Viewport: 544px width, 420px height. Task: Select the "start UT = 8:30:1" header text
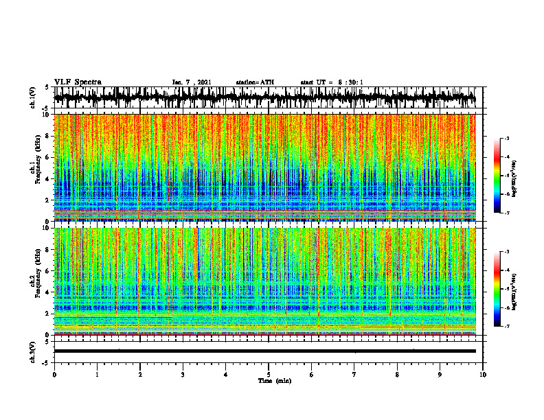[332, 82]
